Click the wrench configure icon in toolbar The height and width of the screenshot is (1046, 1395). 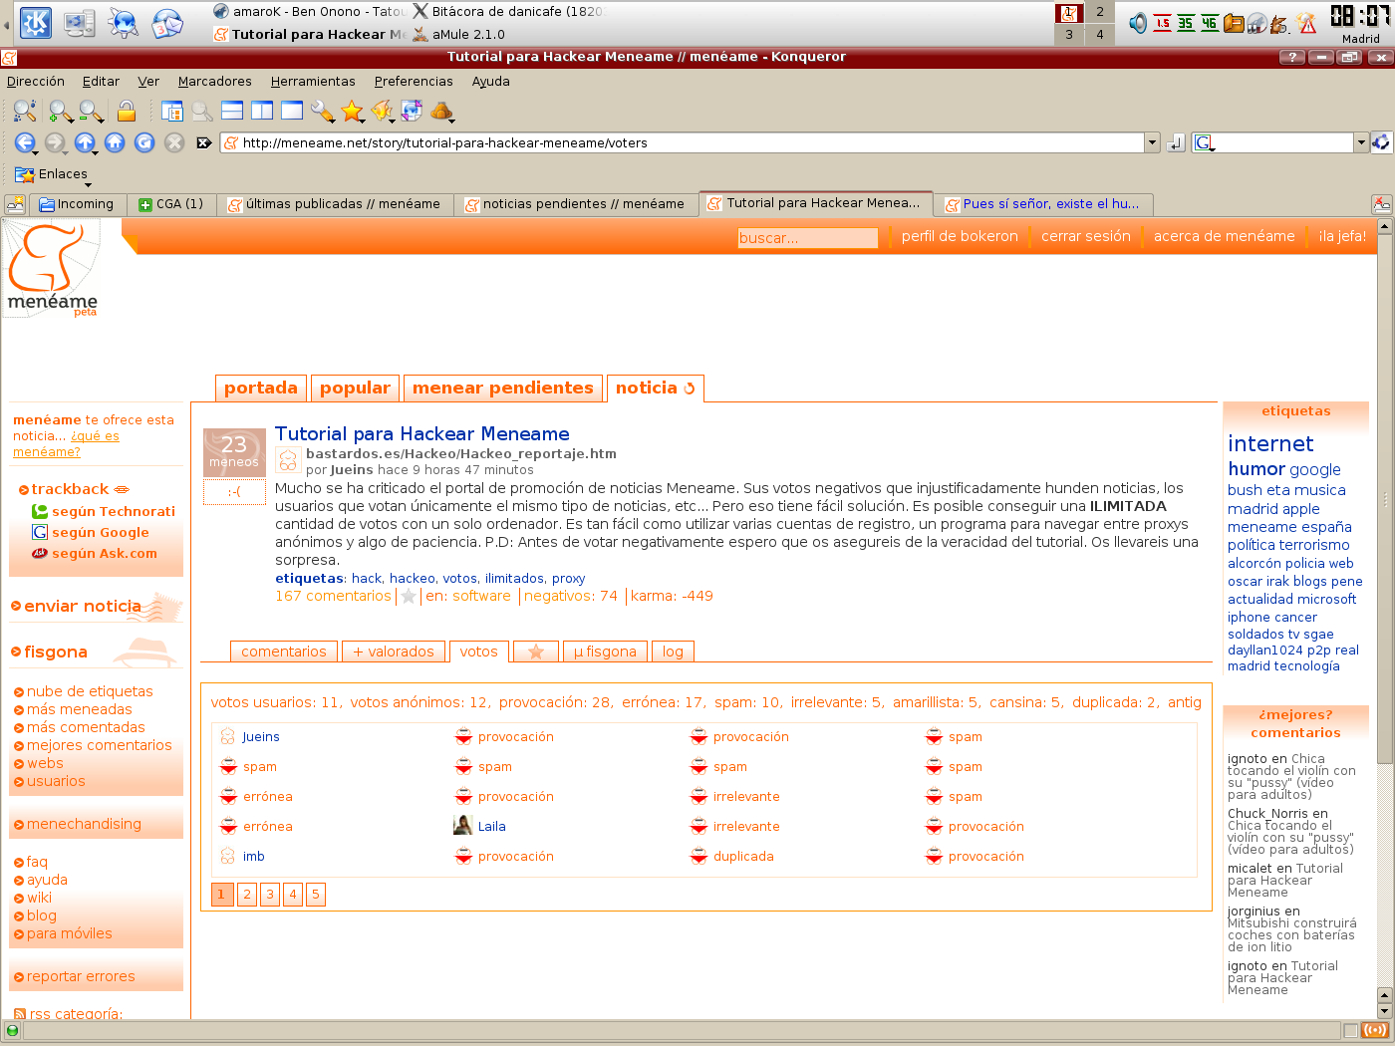pos(322,112)
